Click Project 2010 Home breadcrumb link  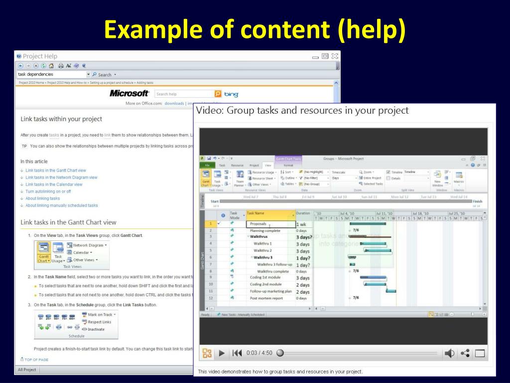click(31, 83)
